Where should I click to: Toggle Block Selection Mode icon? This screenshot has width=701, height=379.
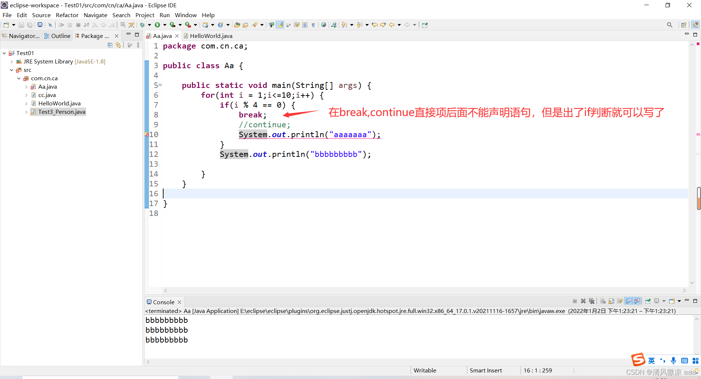coord(304,25)
